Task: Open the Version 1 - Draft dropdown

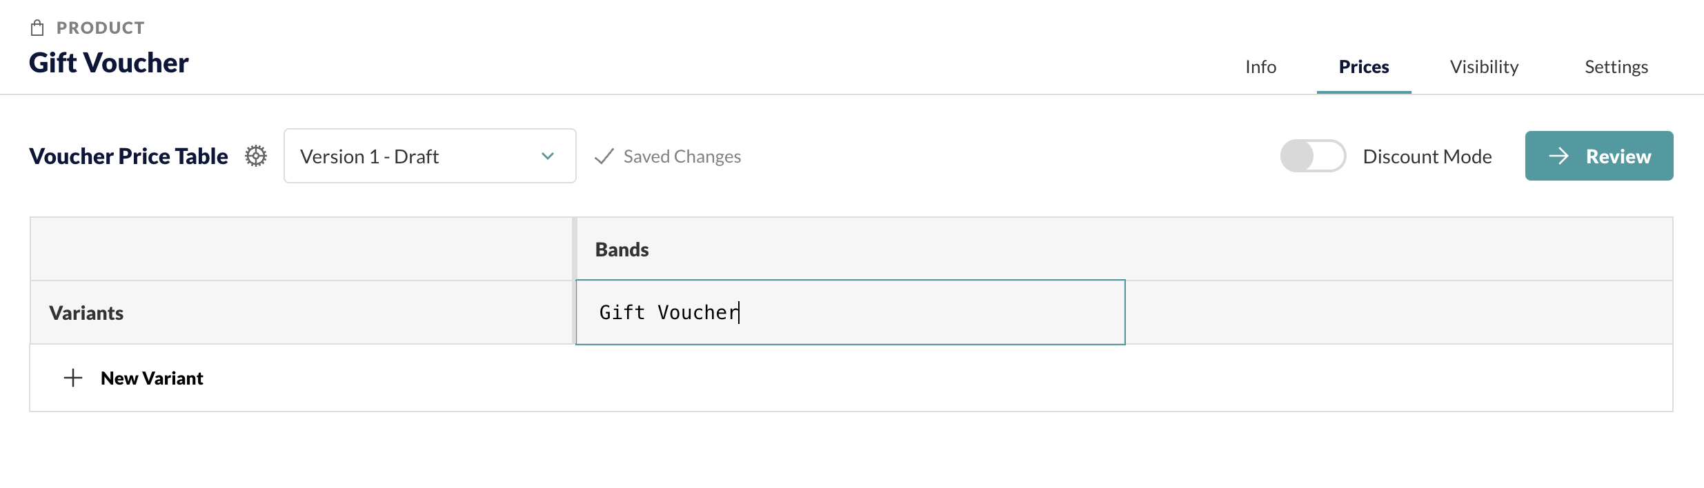Action: (430, 156)
